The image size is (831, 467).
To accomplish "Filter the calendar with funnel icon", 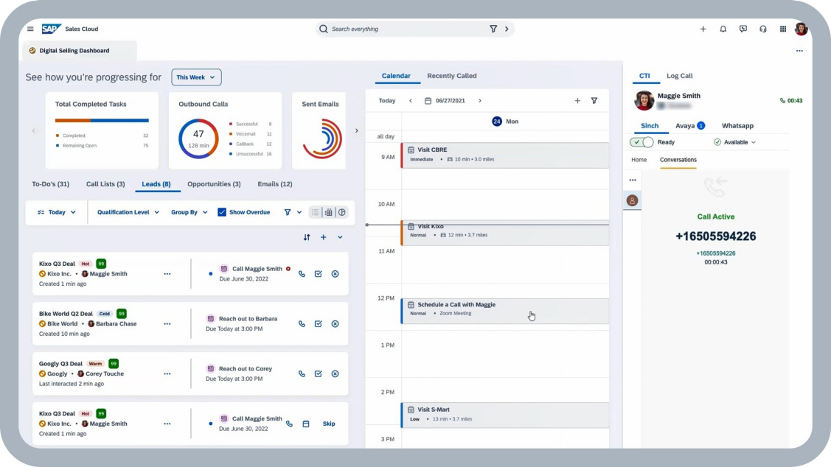I will pyautogui.click(x=594, y=101).
